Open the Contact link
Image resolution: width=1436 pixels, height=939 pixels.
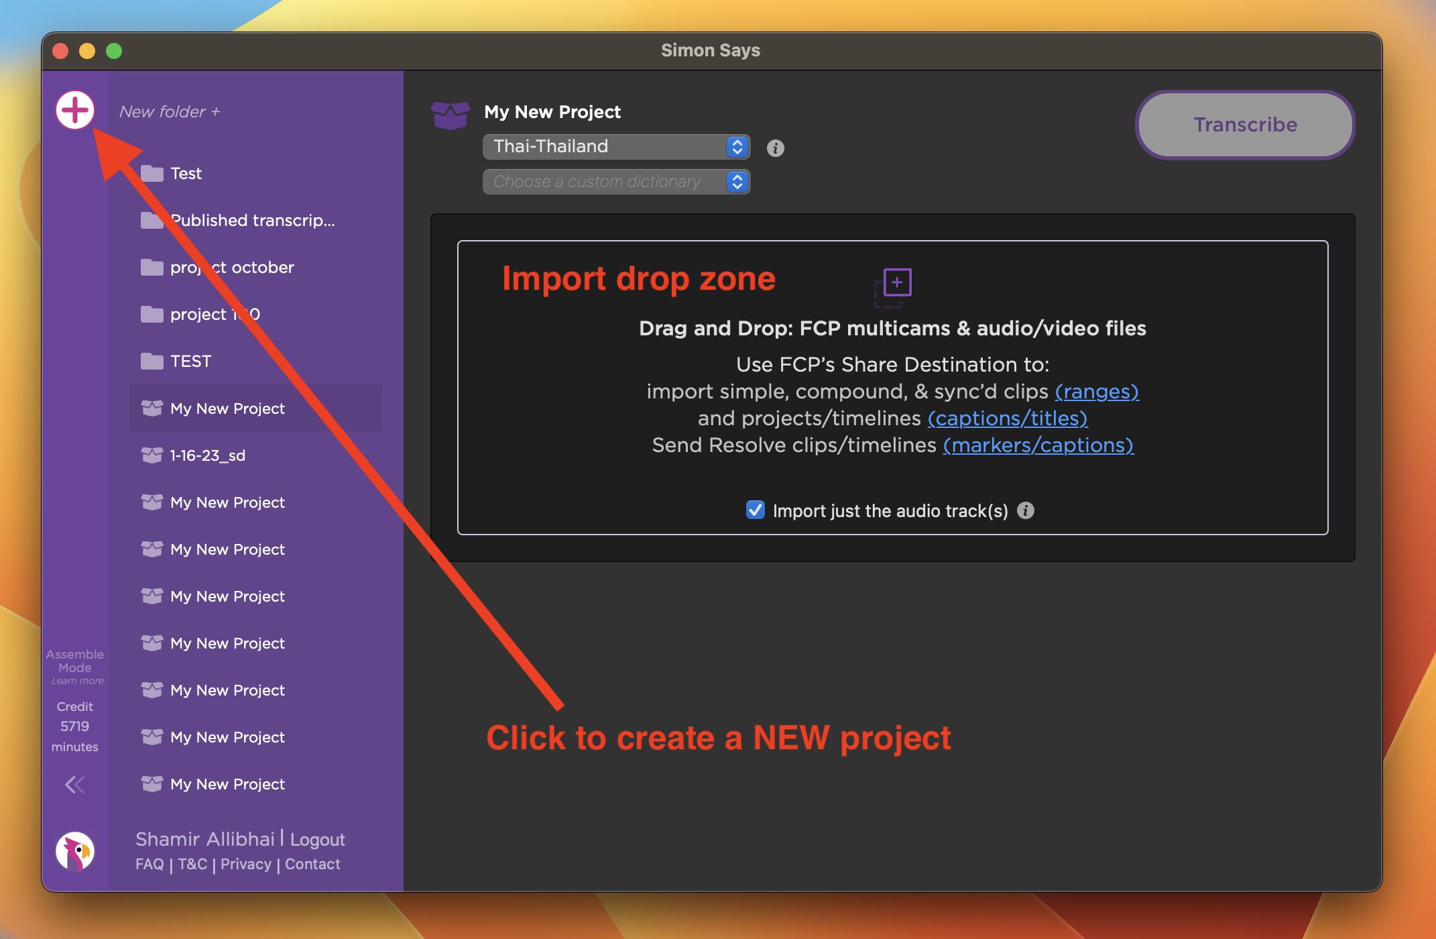pyautogui.click(x=312, y=864)
